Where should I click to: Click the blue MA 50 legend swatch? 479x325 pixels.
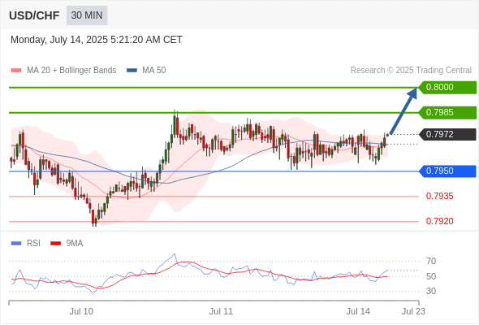click(132, 71)
